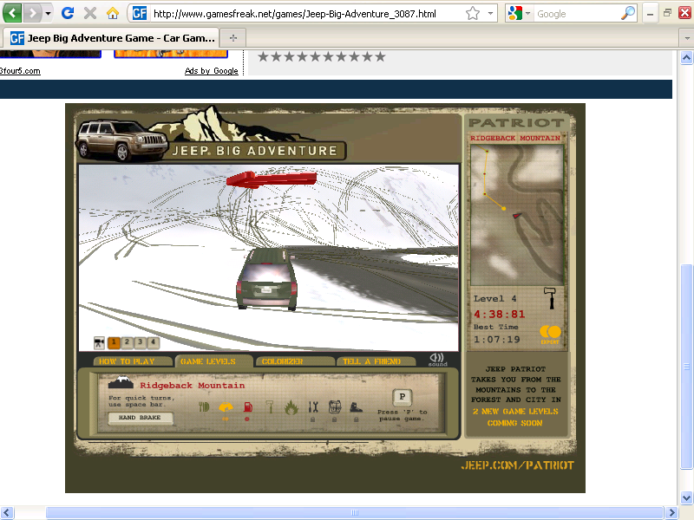Viewport: 694px width, 520px height.
Task: Click the vertical scrollbar down arrow
Action: pos(686,497)
